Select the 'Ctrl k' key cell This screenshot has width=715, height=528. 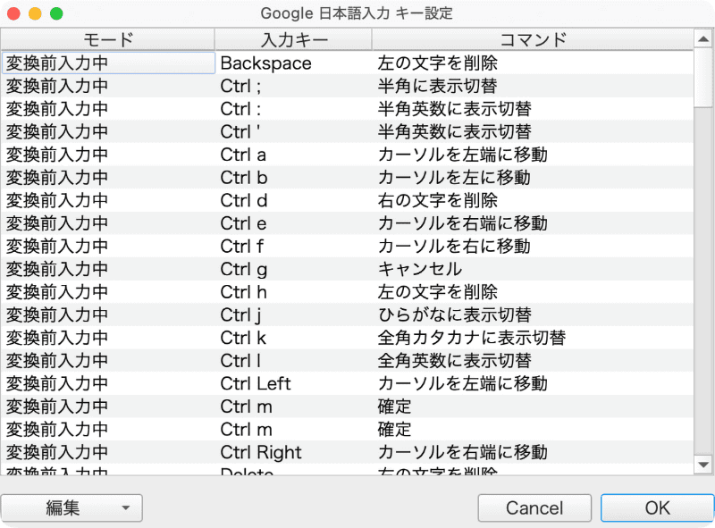pos(293,338)
